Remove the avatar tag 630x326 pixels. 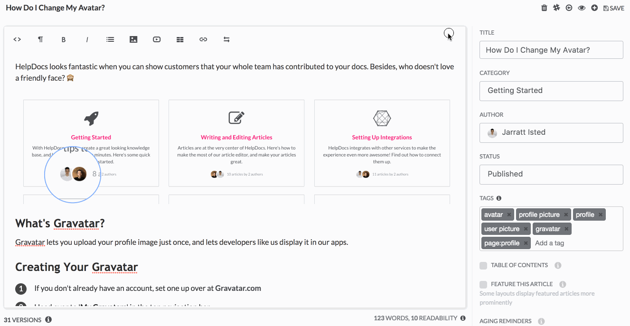509,214
